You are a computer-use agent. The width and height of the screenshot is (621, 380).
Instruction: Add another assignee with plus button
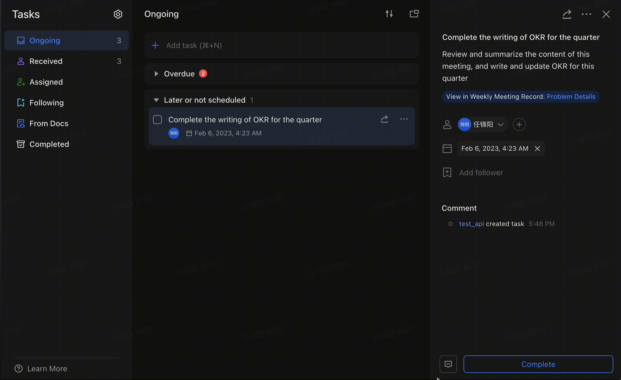[x=519, y=124]
